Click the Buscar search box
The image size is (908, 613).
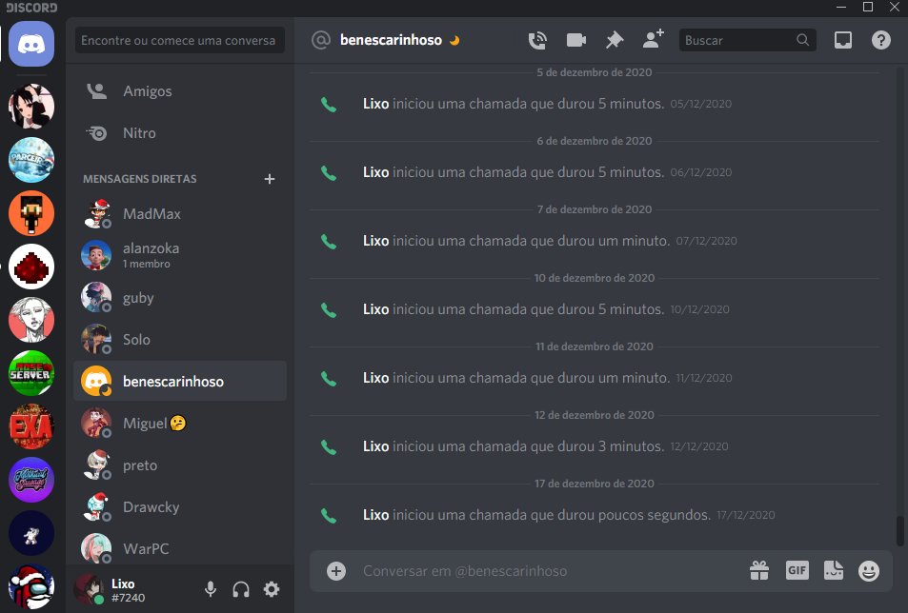(x=747, y=40)
